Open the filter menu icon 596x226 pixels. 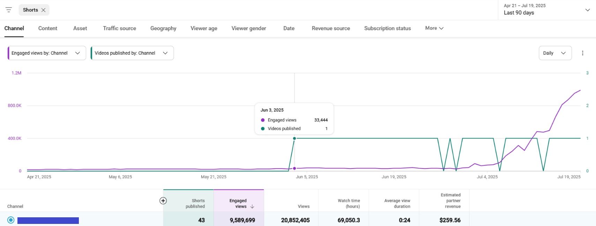(9, 10)
